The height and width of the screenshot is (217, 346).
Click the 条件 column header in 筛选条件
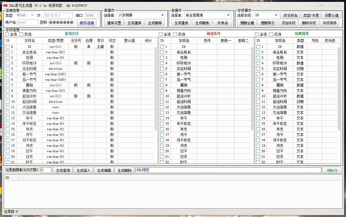click(x=207, y=41)
